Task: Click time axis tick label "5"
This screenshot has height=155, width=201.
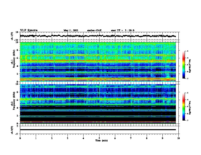Action: [x=99, y=138]
